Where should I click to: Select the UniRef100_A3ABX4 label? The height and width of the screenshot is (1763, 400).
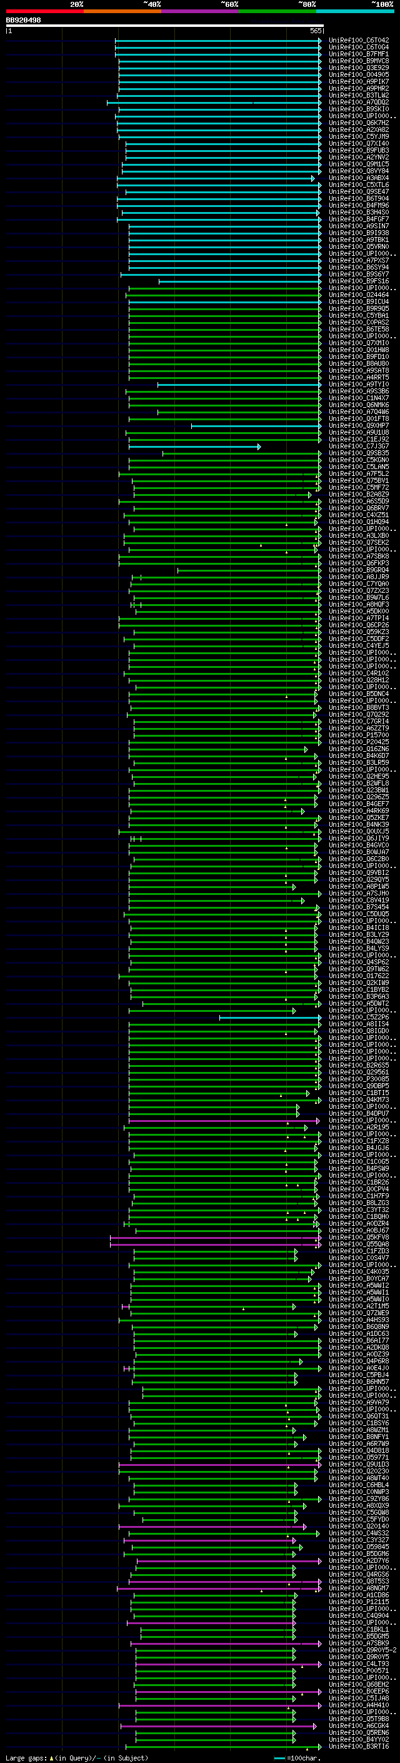click(x=359, y=178)
